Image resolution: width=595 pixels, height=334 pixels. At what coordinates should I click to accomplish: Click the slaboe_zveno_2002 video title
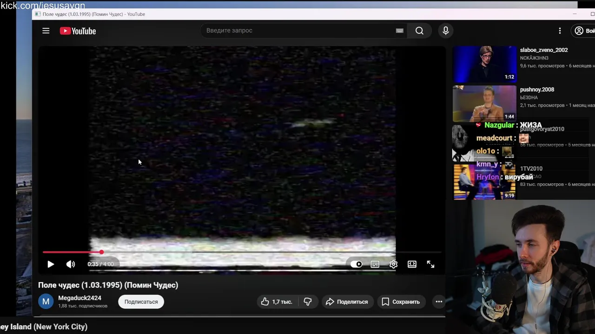[544, 50]
